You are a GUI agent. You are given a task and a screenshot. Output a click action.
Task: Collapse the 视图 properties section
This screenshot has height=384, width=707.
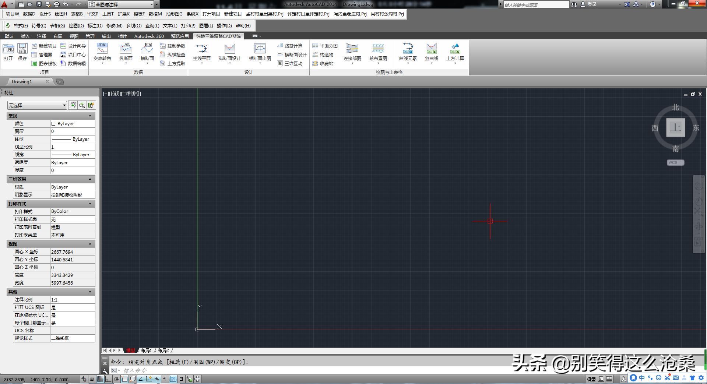tap(90, 244)
